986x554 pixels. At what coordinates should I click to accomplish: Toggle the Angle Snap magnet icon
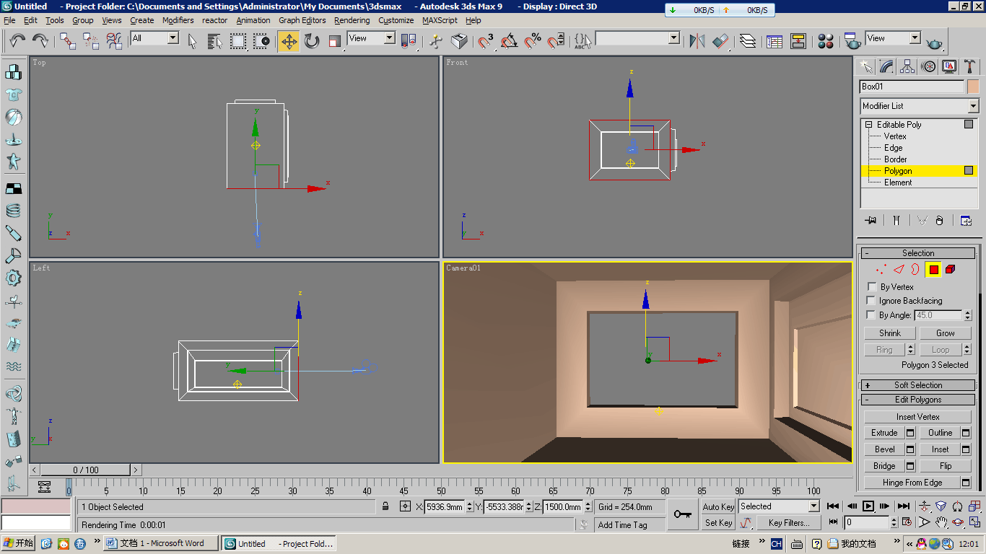point(510,40)
